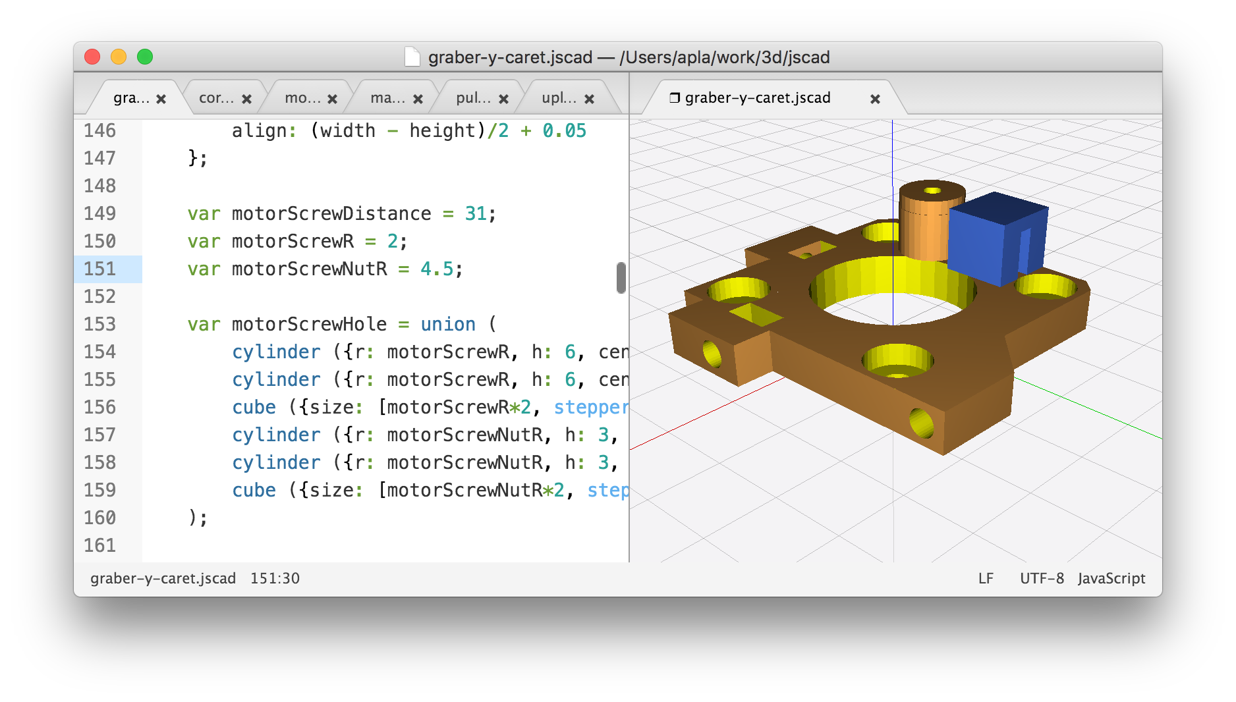Image resolution: width=1236 pixels, height=702 pixels.
Task: Click 'motorScrewHole' on line 153
Action: point(309,324)
